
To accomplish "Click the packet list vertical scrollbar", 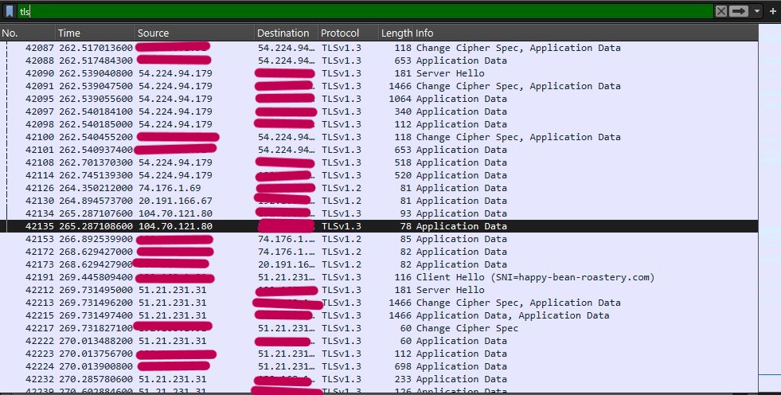I will tap(770, 209).
